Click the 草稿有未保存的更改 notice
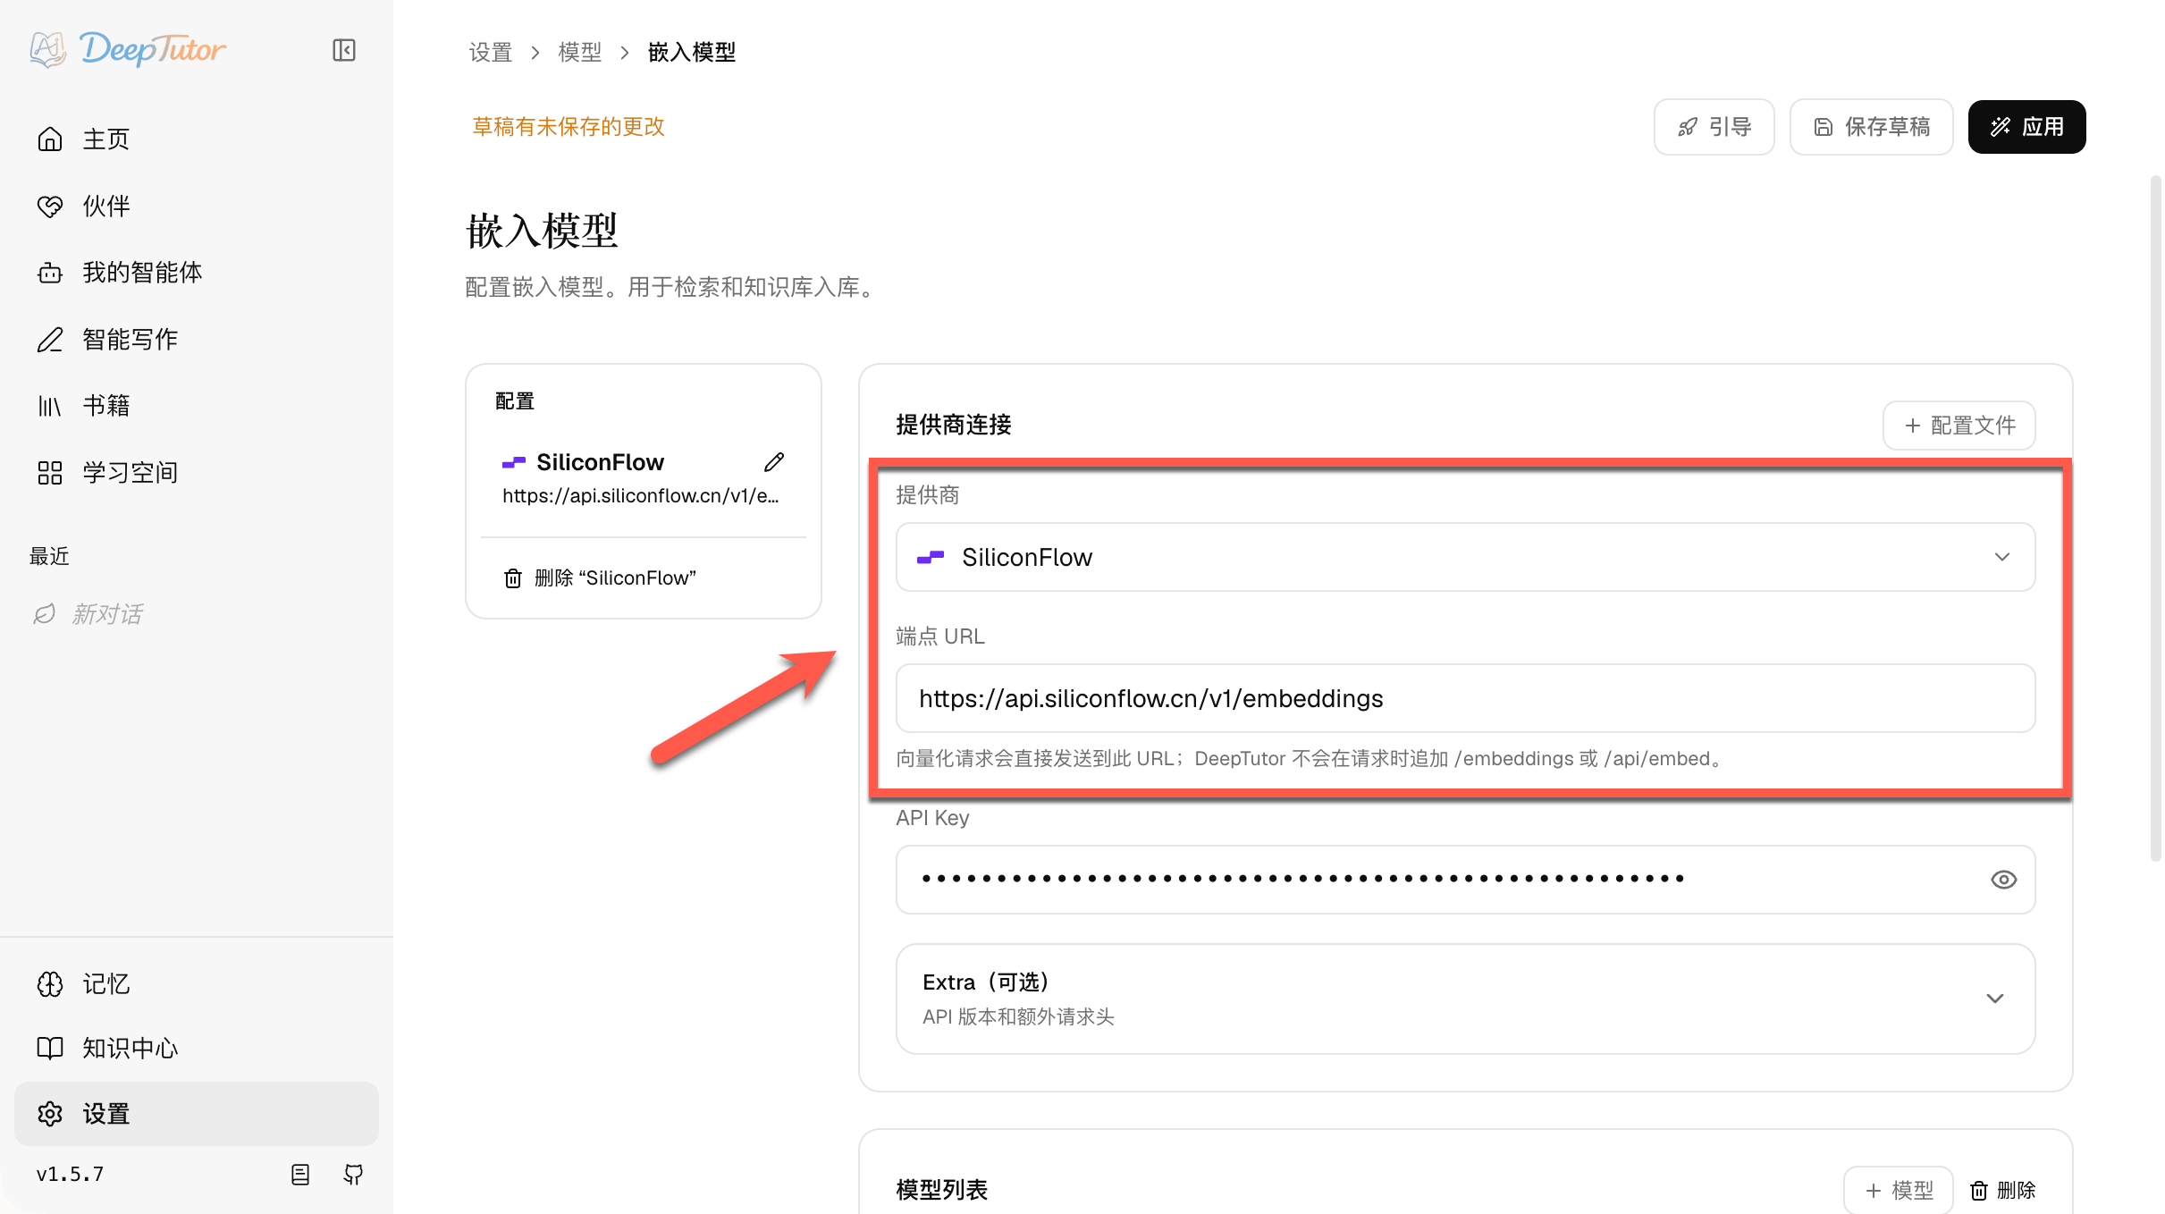The image size is (2165, 1214). click(x=569, y=127)
